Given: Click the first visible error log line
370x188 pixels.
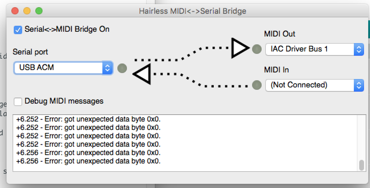Looking at the screenshot, I should click(x=89, y=119).
